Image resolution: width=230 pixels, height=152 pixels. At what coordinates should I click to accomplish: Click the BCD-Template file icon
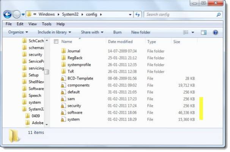[x=64, y=78]
